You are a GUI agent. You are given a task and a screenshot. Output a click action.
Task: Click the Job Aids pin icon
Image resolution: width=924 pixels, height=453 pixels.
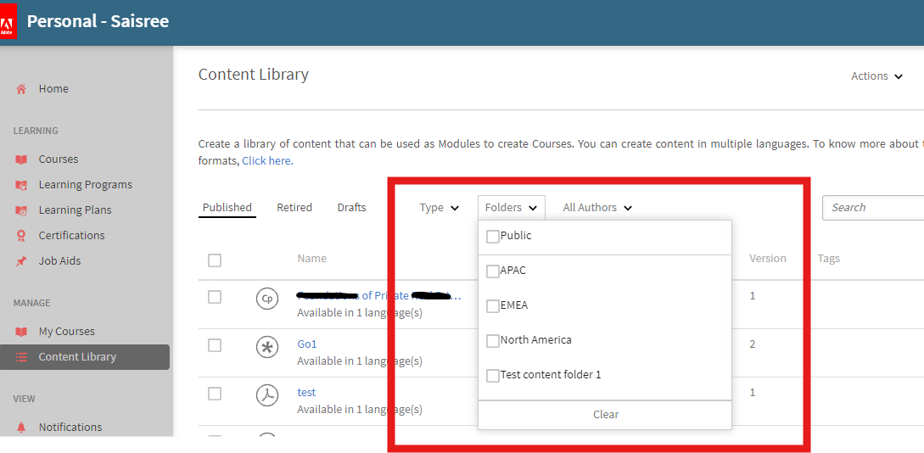coord(21,261)
